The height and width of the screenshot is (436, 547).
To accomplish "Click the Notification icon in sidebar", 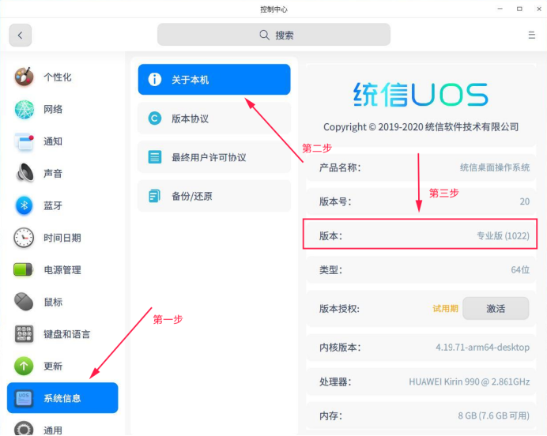I will [x=24, y=141].
